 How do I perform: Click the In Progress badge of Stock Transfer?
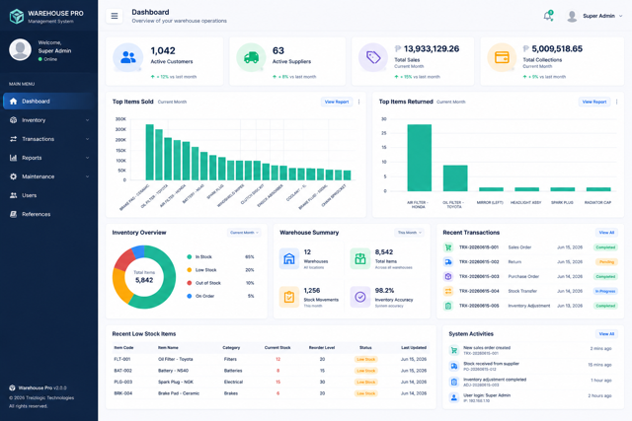coord(605,291)
